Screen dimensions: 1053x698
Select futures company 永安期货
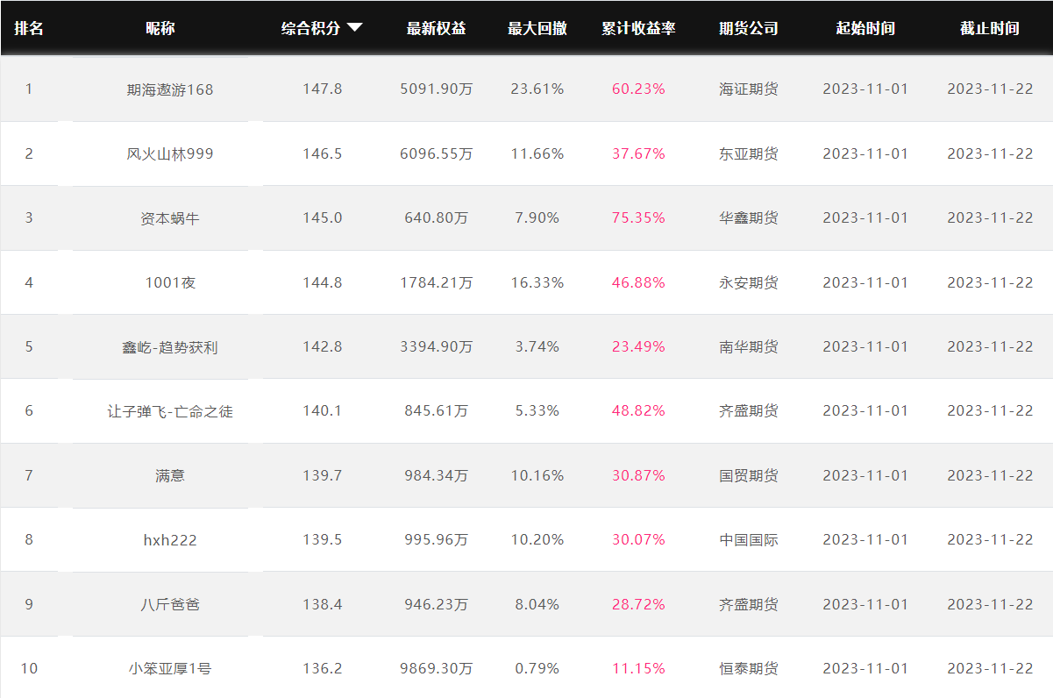pyautogui.click(x=749, y=282)
